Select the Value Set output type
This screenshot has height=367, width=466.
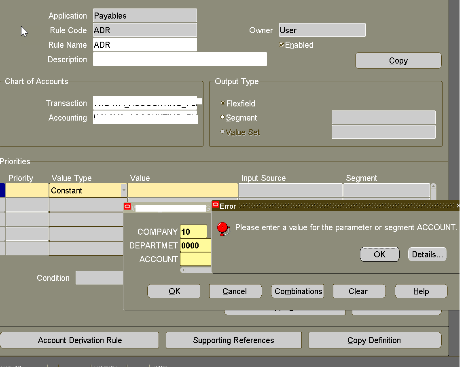[x=222, y=132]
